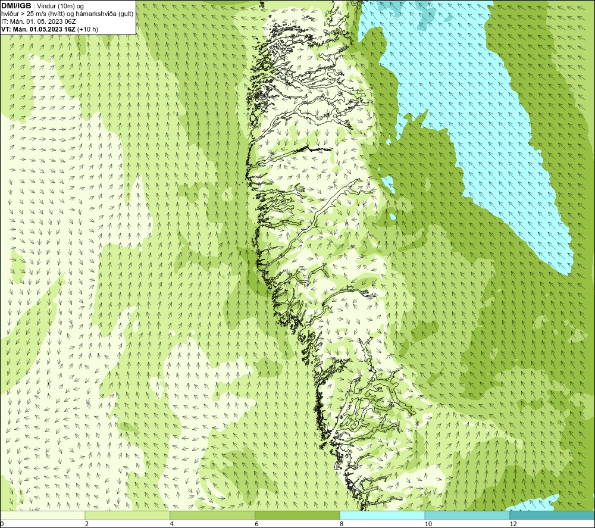Click the 'hviður > 25 m/s (hvítt)' legend line
Viewport: 595px width, 528px height.
67,14
